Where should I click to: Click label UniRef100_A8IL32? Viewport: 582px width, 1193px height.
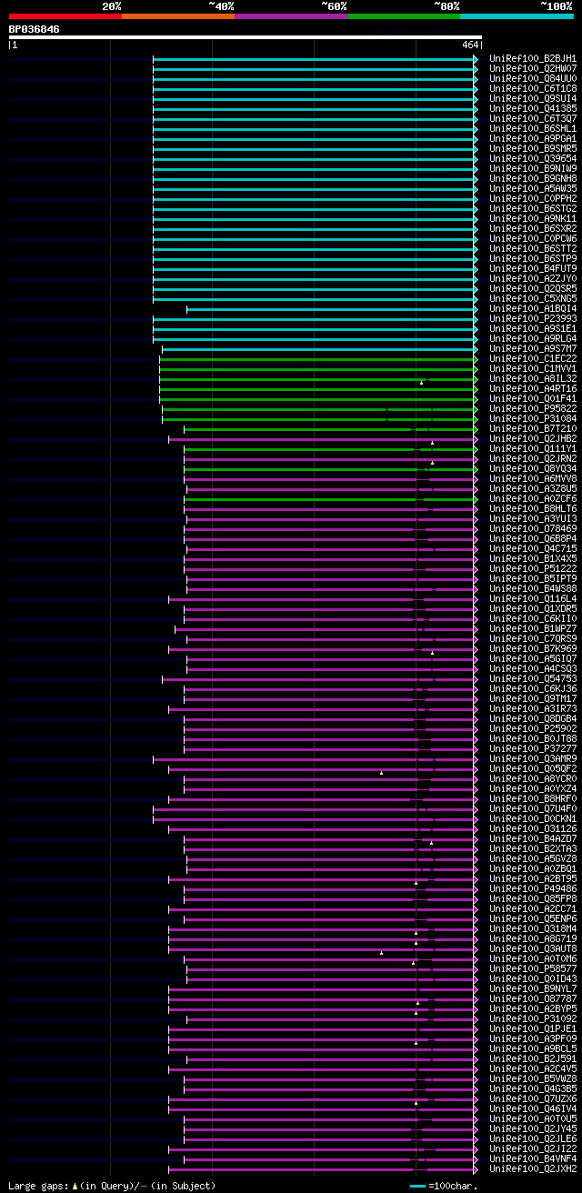click(x=533, y=378)
